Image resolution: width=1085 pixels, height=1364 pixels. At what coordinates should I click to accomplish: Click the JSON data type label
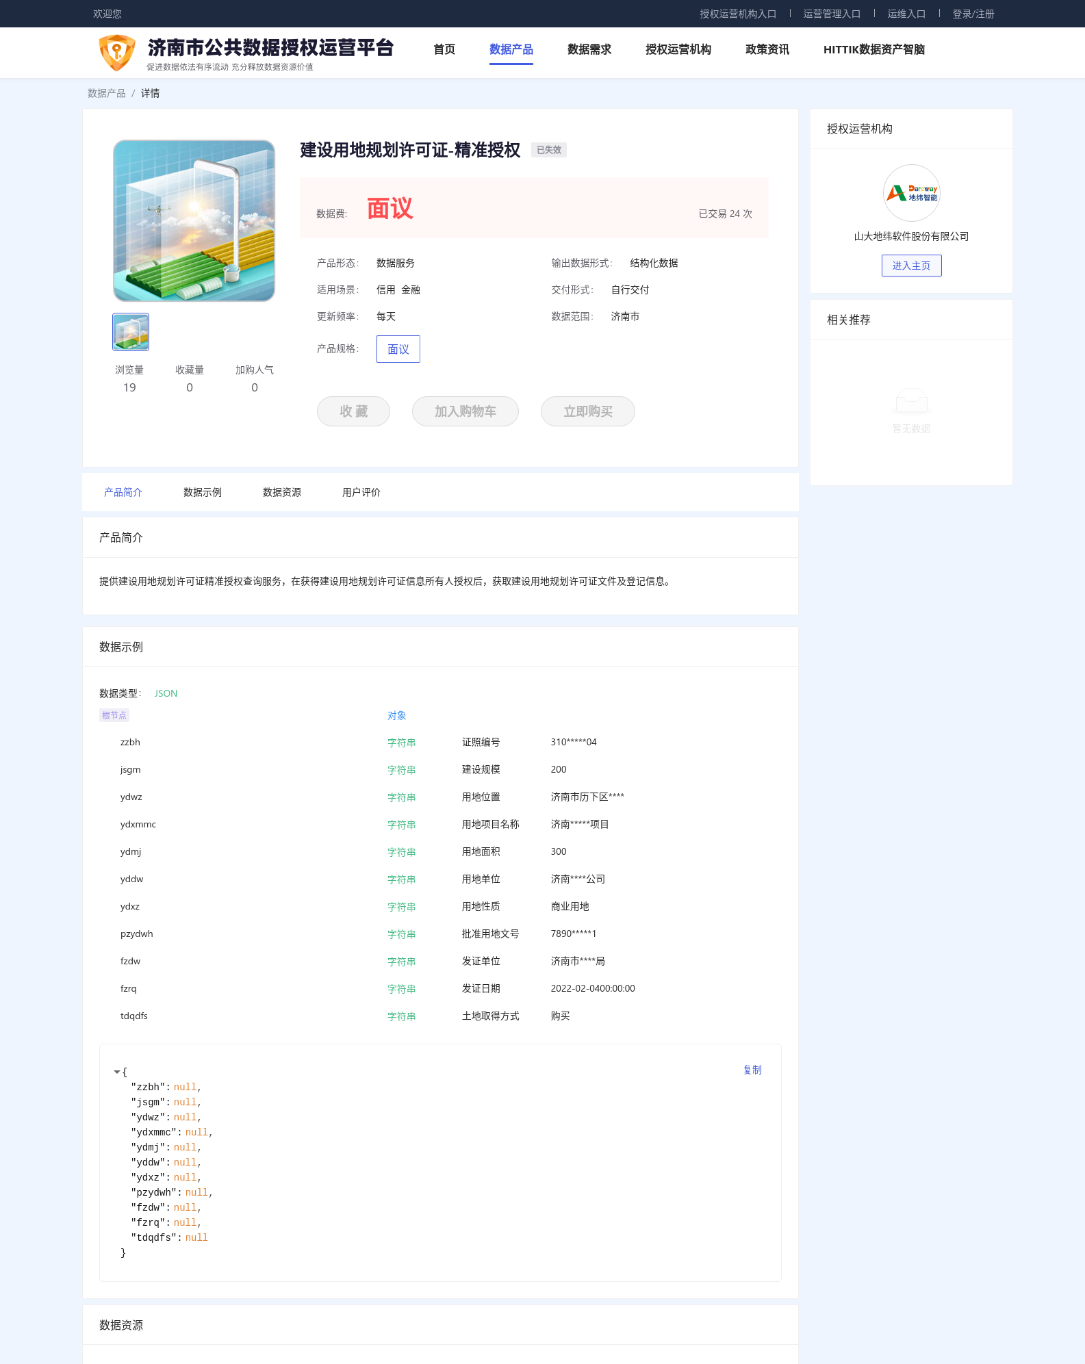coord(166,693)
